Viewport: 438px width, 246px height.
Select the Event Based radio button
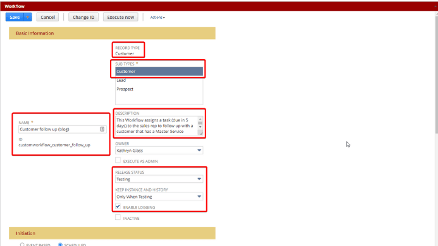[x=22, y=245]
